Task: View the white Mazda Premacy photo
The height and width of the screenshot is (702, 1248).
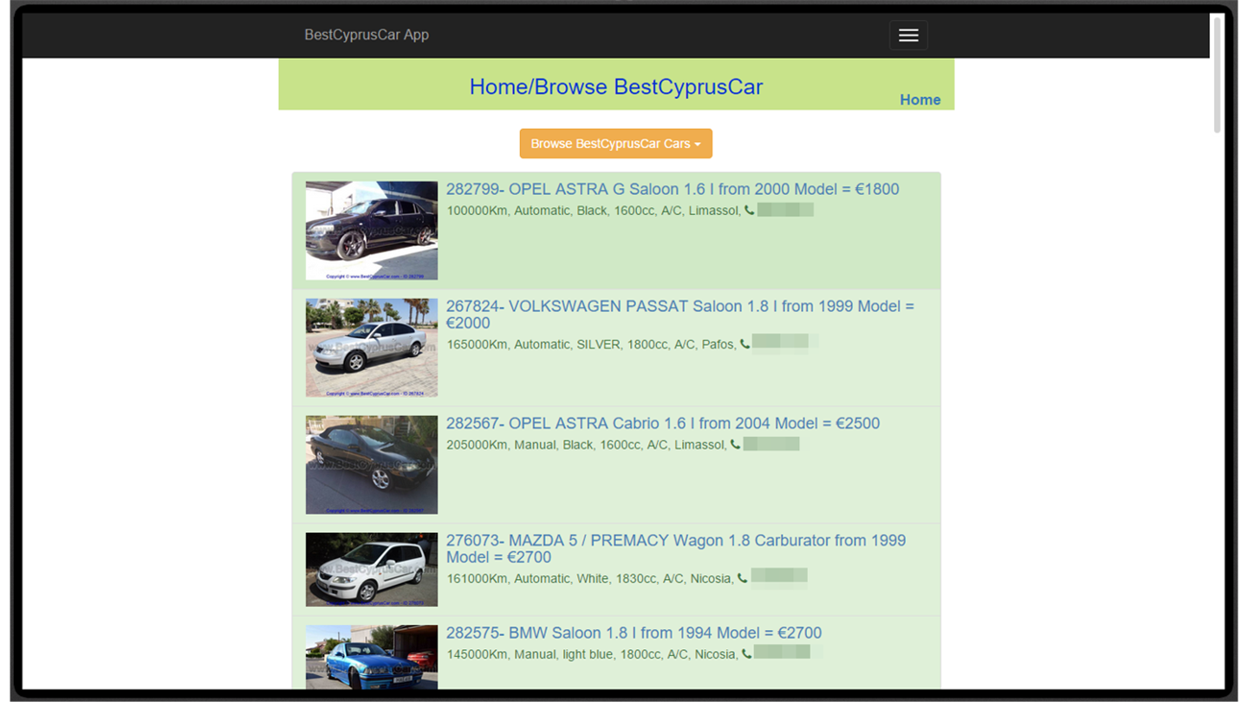Action: click(x=372, y=569)
